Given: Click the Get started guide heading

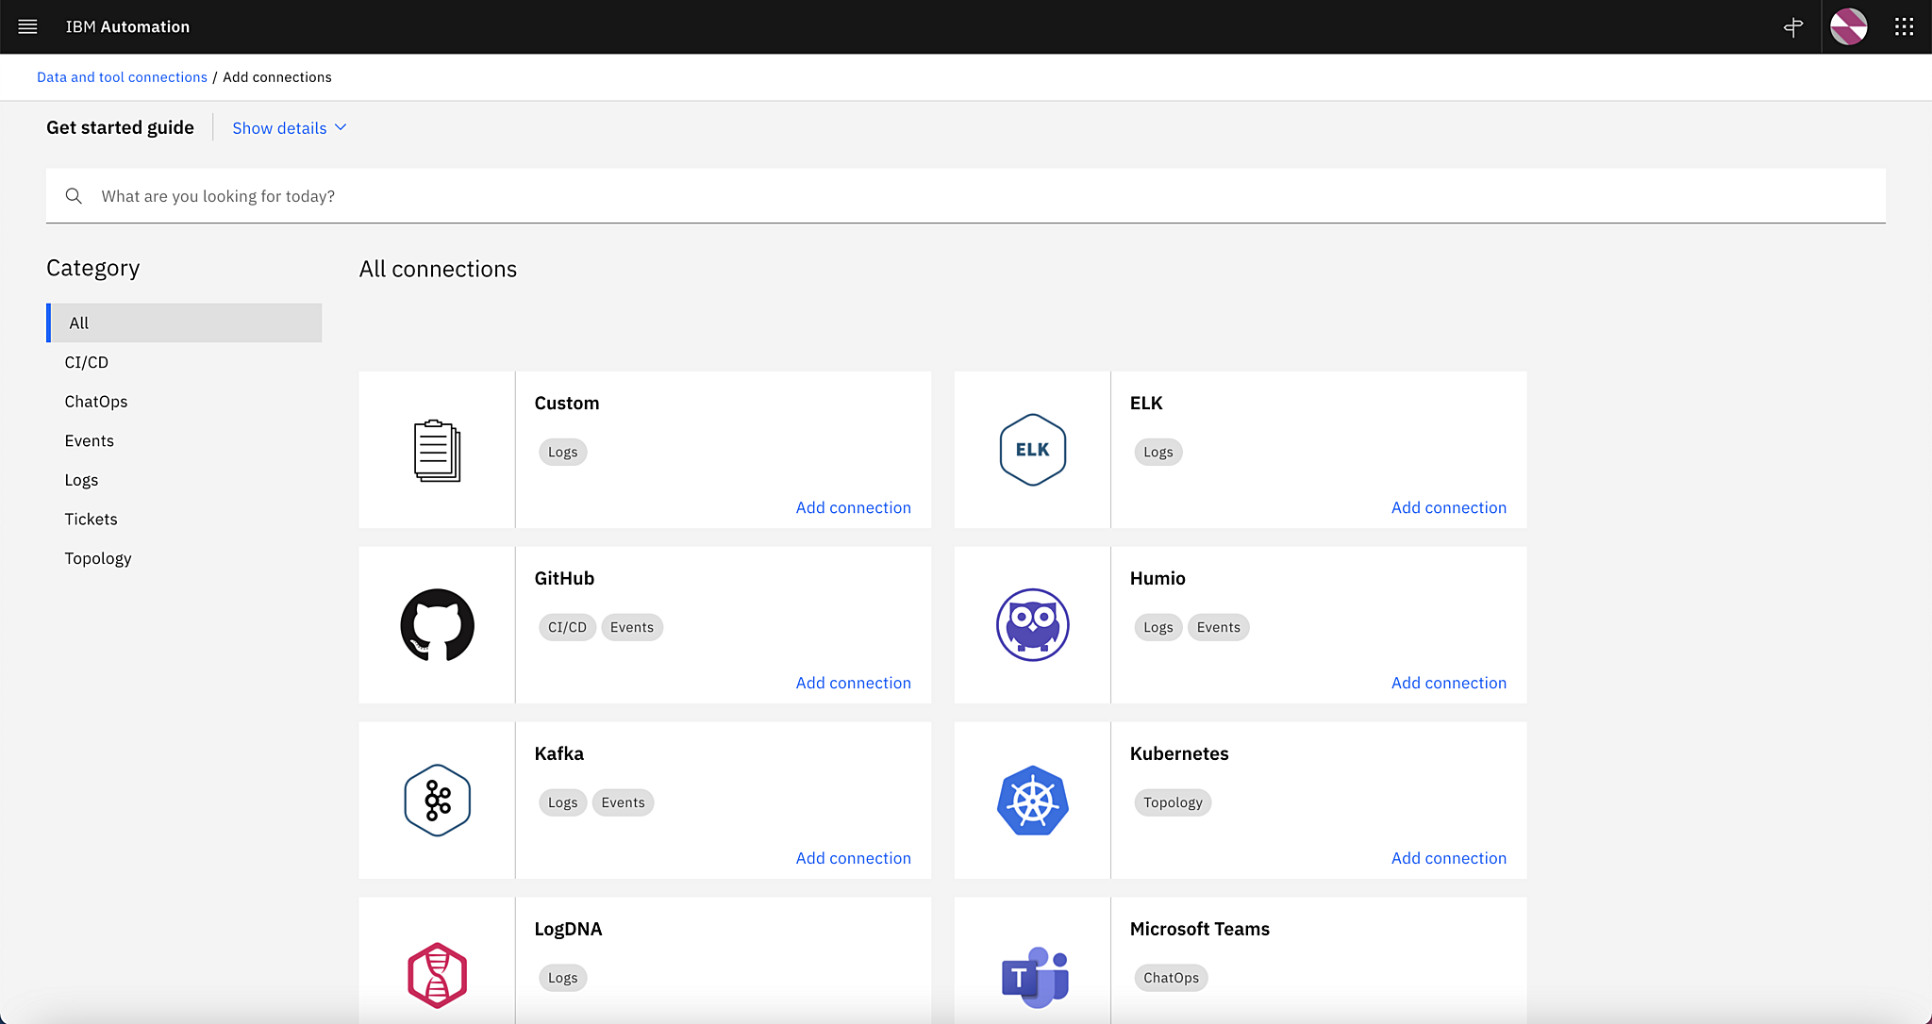Looking at the screenshot, I should point(120,127).
